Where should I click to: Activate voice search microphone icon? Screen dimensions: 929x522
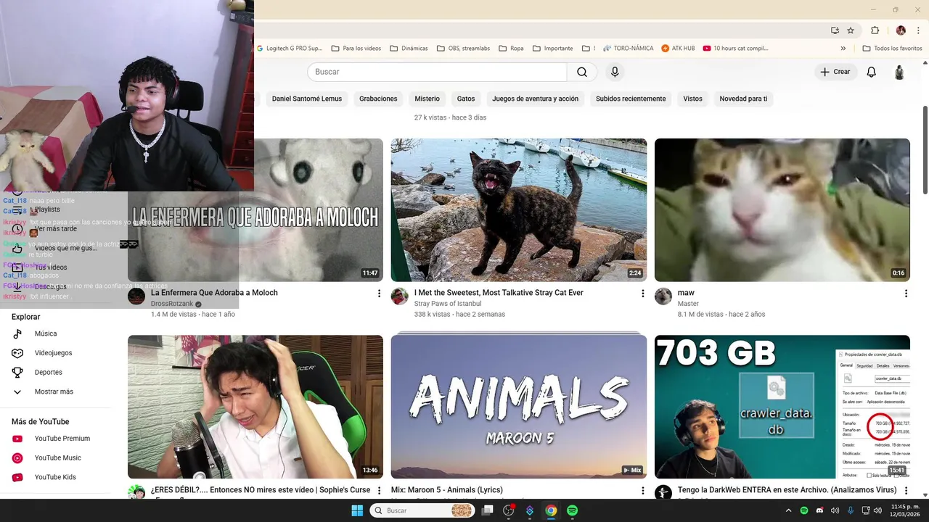[x=615, y=72]
